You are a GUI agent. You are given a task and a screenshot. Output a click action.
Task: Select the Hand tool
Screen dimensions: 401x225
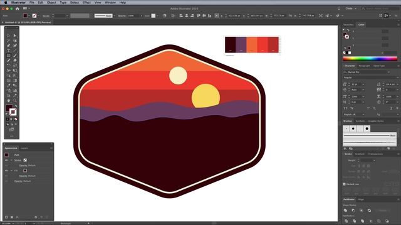point(8,101)
